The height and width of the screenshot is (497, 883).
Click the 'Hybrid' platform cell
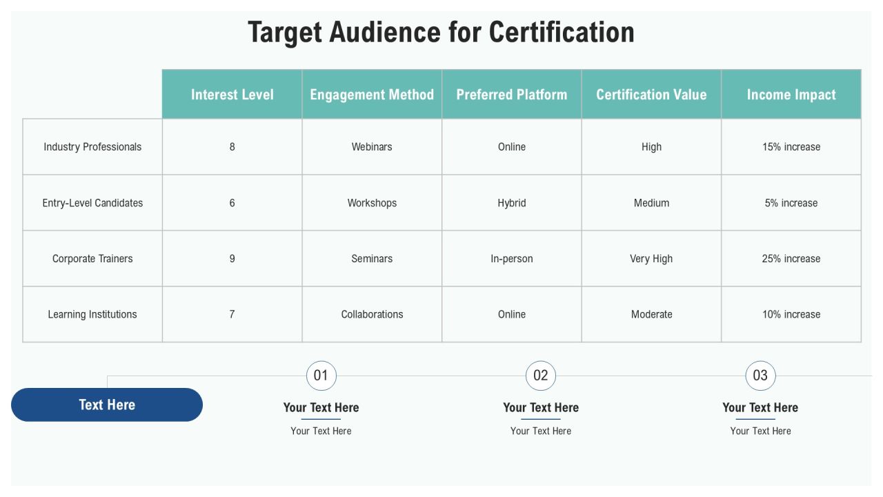(x=512, y=203)
